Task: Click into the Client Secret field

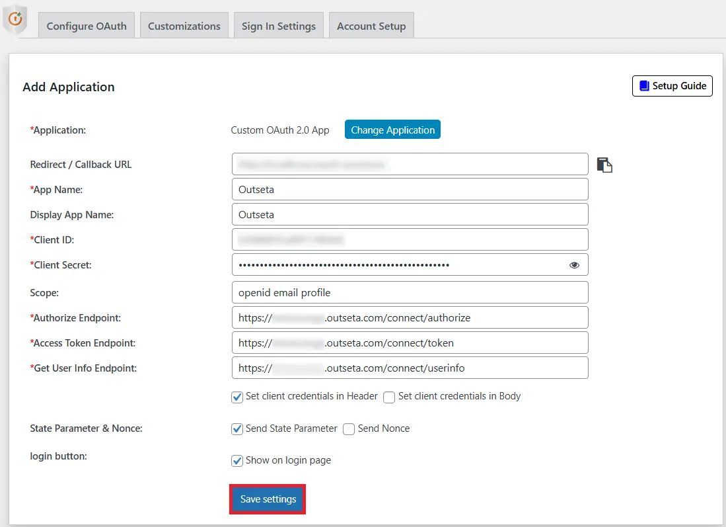Action: coord(410,264)
